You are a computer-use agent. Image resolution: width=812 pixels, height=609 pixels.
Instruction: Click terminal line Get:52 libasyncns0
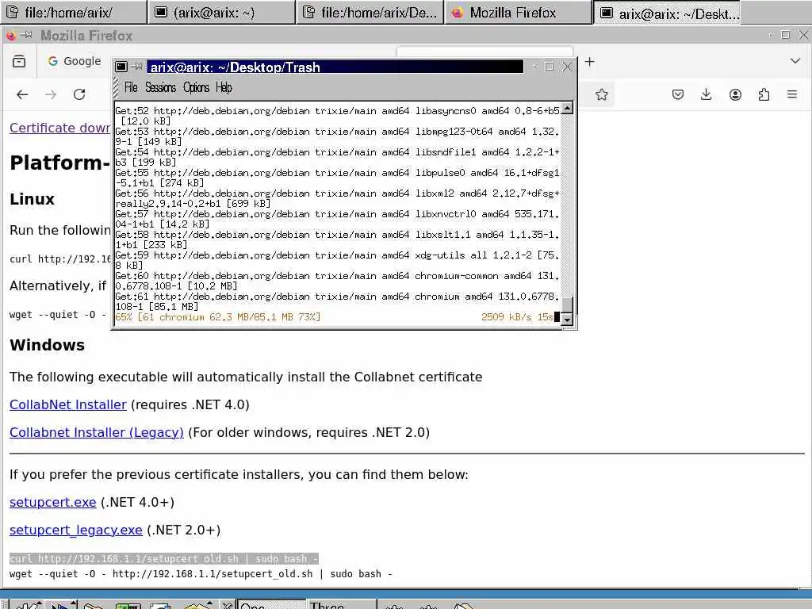[x=337, y=116]
